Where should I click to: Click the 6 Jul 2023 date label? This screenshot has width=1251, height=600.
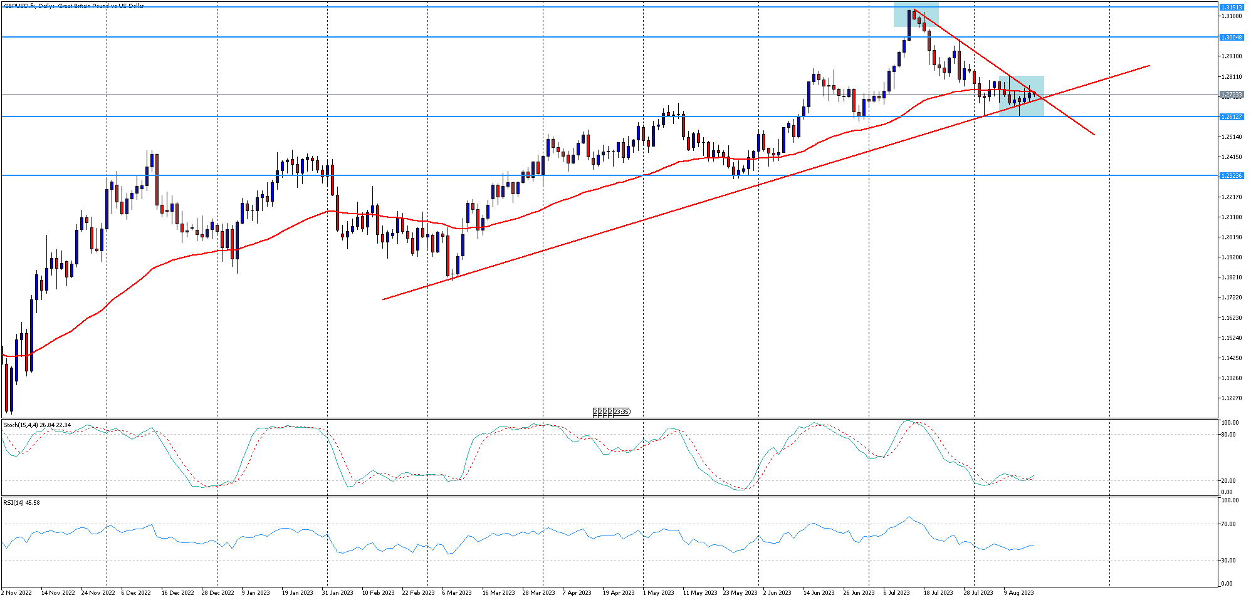pyautogui.click(x=897, y=593)
